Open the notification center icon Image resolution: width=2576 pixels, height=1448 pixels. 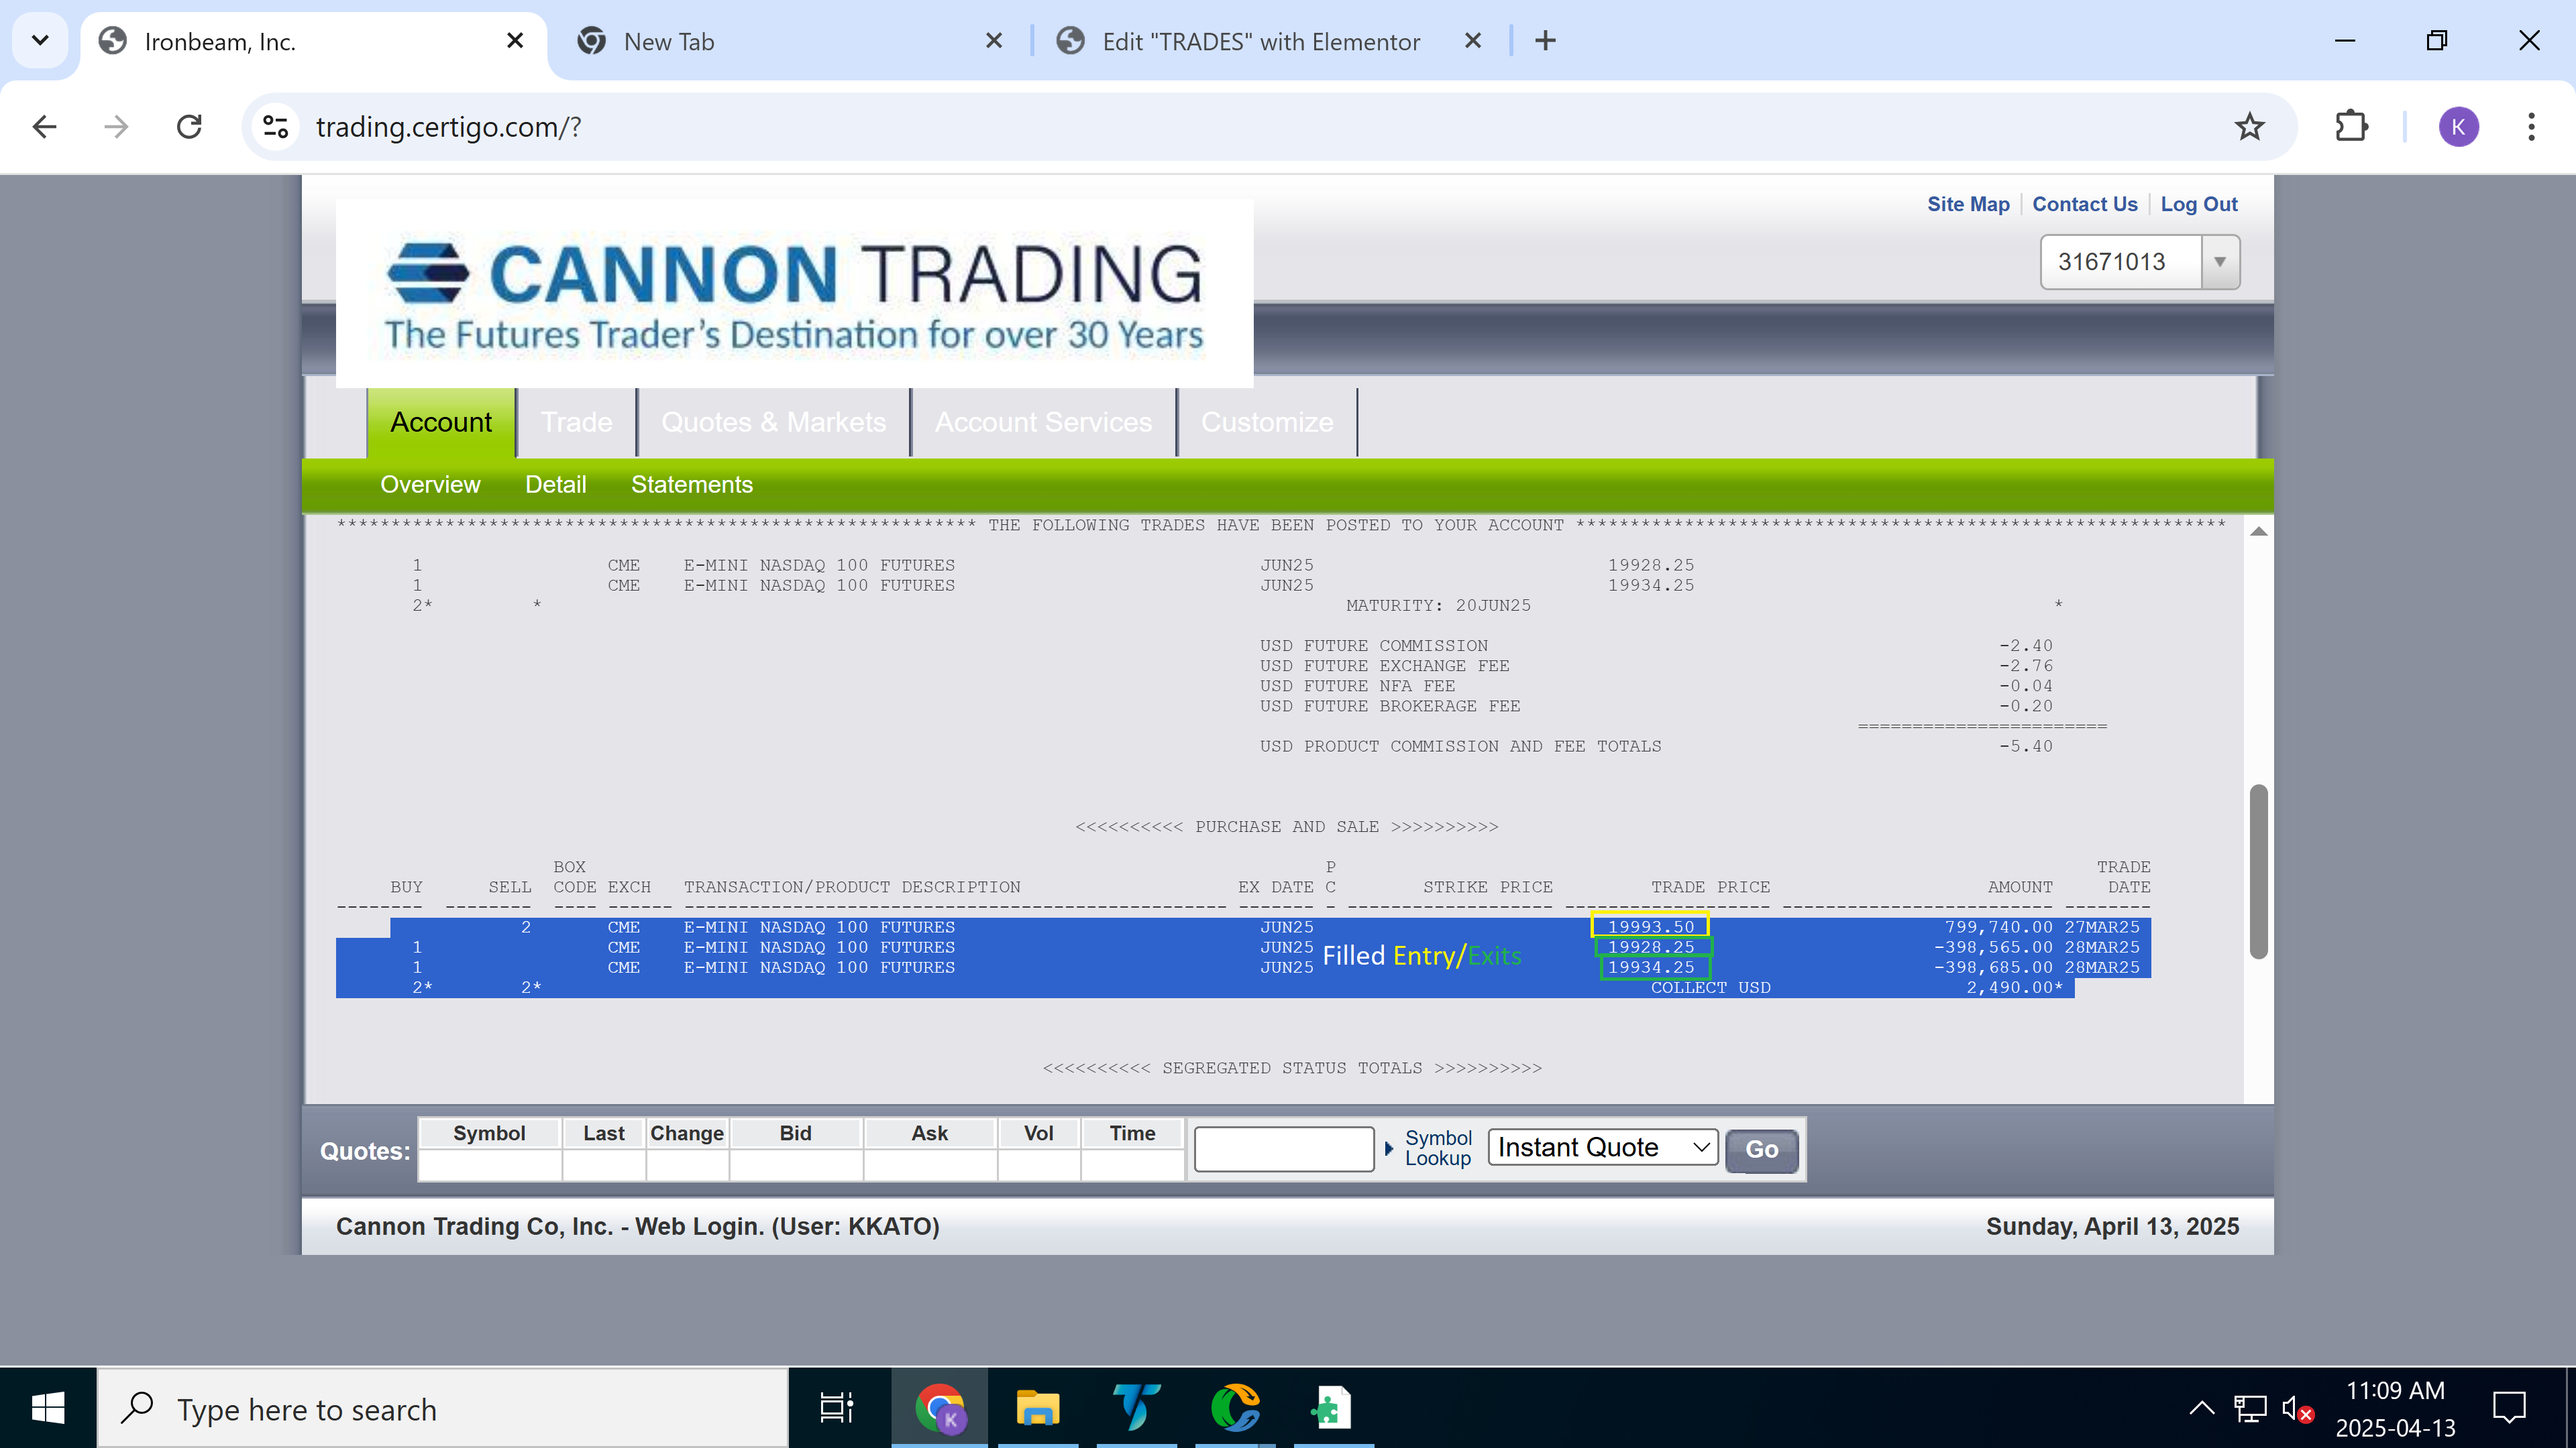coord(2509,1408)
